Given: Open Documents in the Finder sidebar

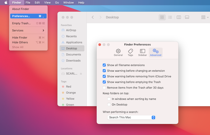Looking at the screenshot, I should [72, 55].
